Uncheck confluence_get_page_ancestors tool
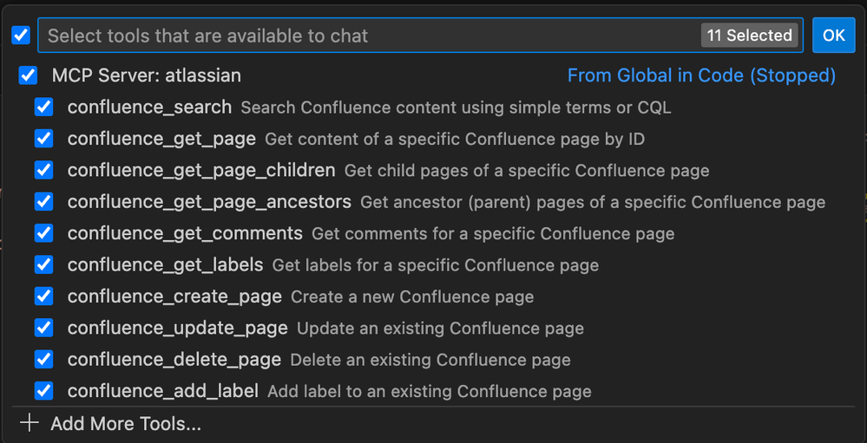Image resolution: width=867 pixels, height=443 pixels. click(x=43, y=202)
